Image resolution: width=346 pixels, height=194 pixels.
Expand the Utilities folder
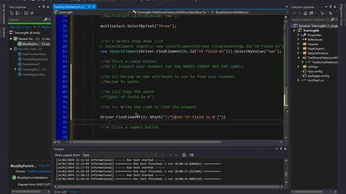coord(298,67)
